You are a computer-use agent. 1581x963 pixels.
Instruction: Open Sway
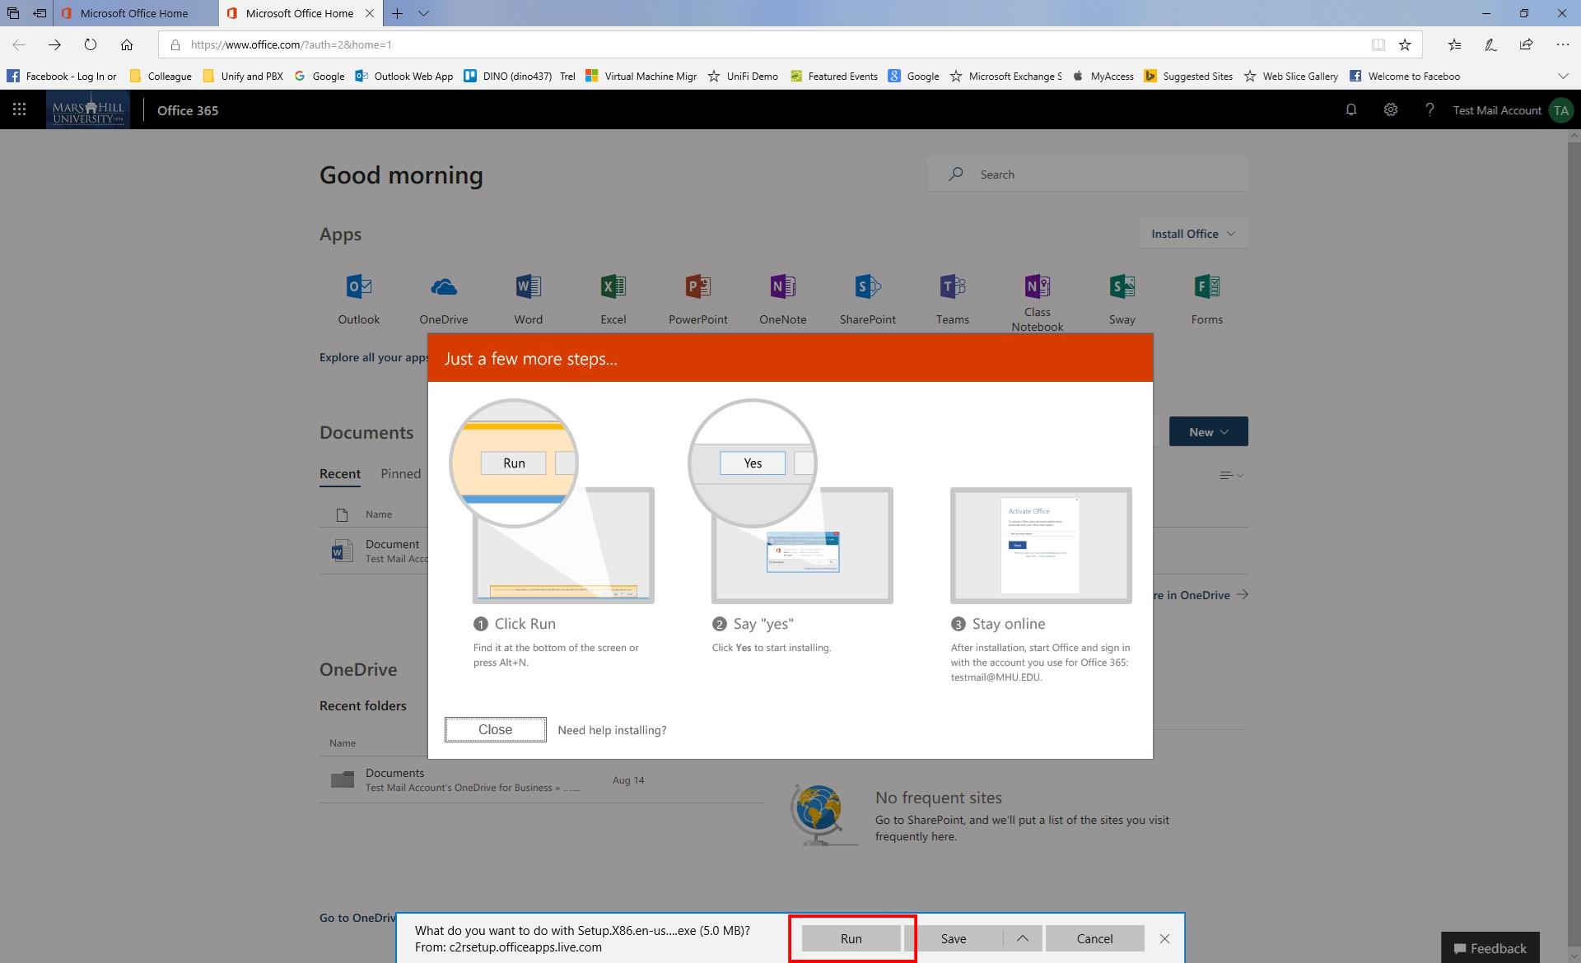1122,298
